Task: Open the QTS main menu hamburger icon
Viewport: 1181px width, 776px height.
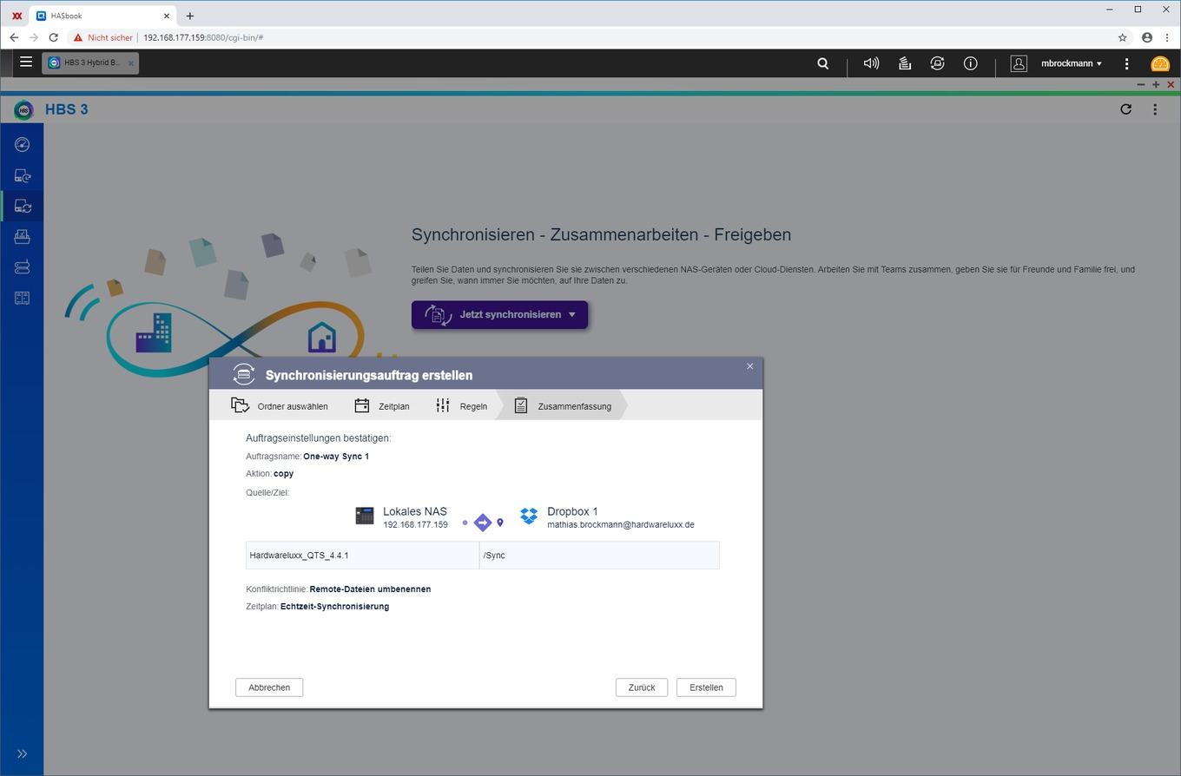Action: (26, 62)
